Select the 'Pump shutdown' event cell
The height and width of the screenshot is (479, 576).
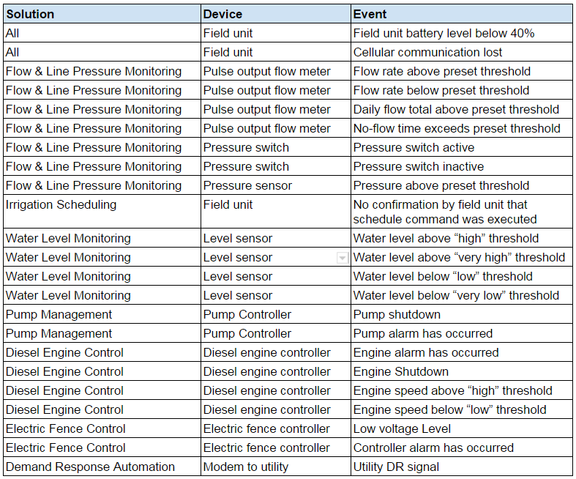(x=397, y=314)
